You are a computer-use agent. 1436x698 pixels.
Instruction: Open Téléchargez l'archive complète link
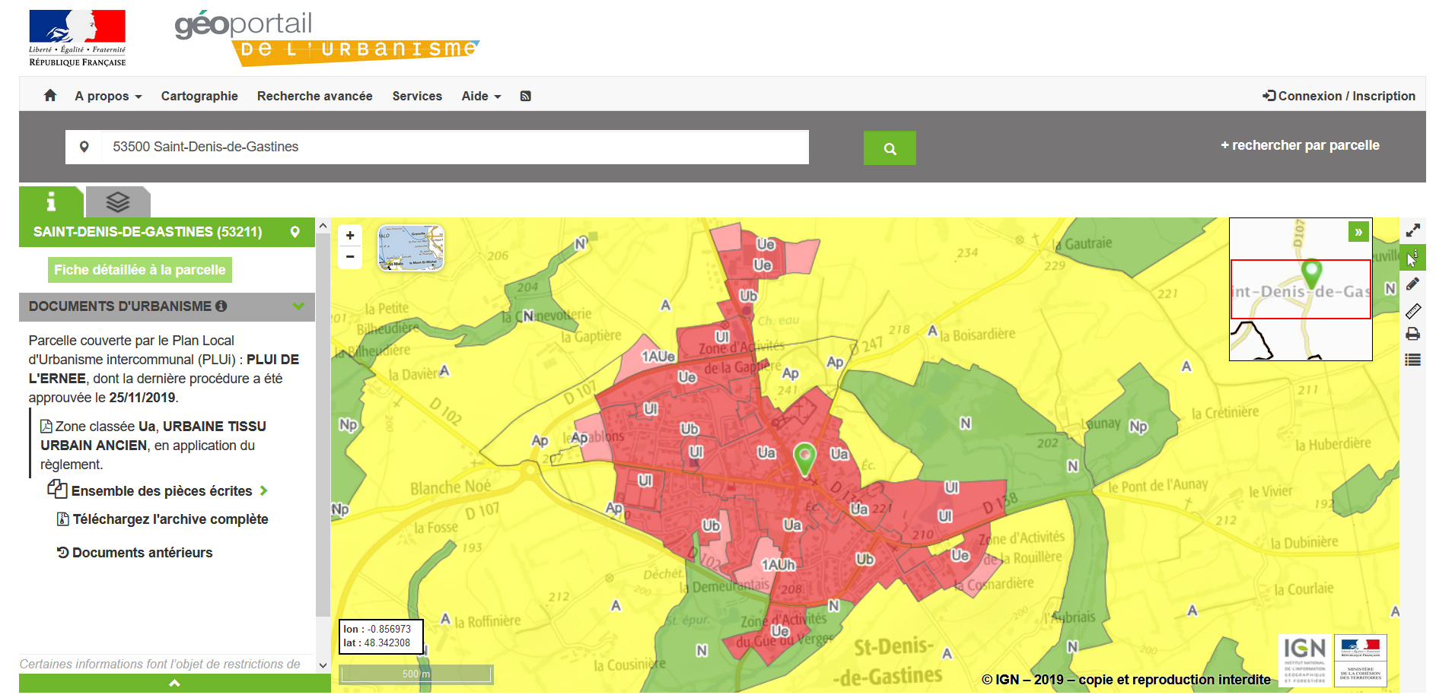[x=170, y=519]
